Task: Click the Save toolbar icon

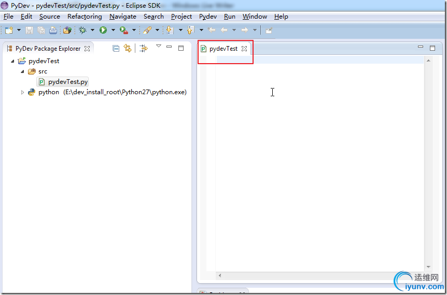Action: coord(29,30)
